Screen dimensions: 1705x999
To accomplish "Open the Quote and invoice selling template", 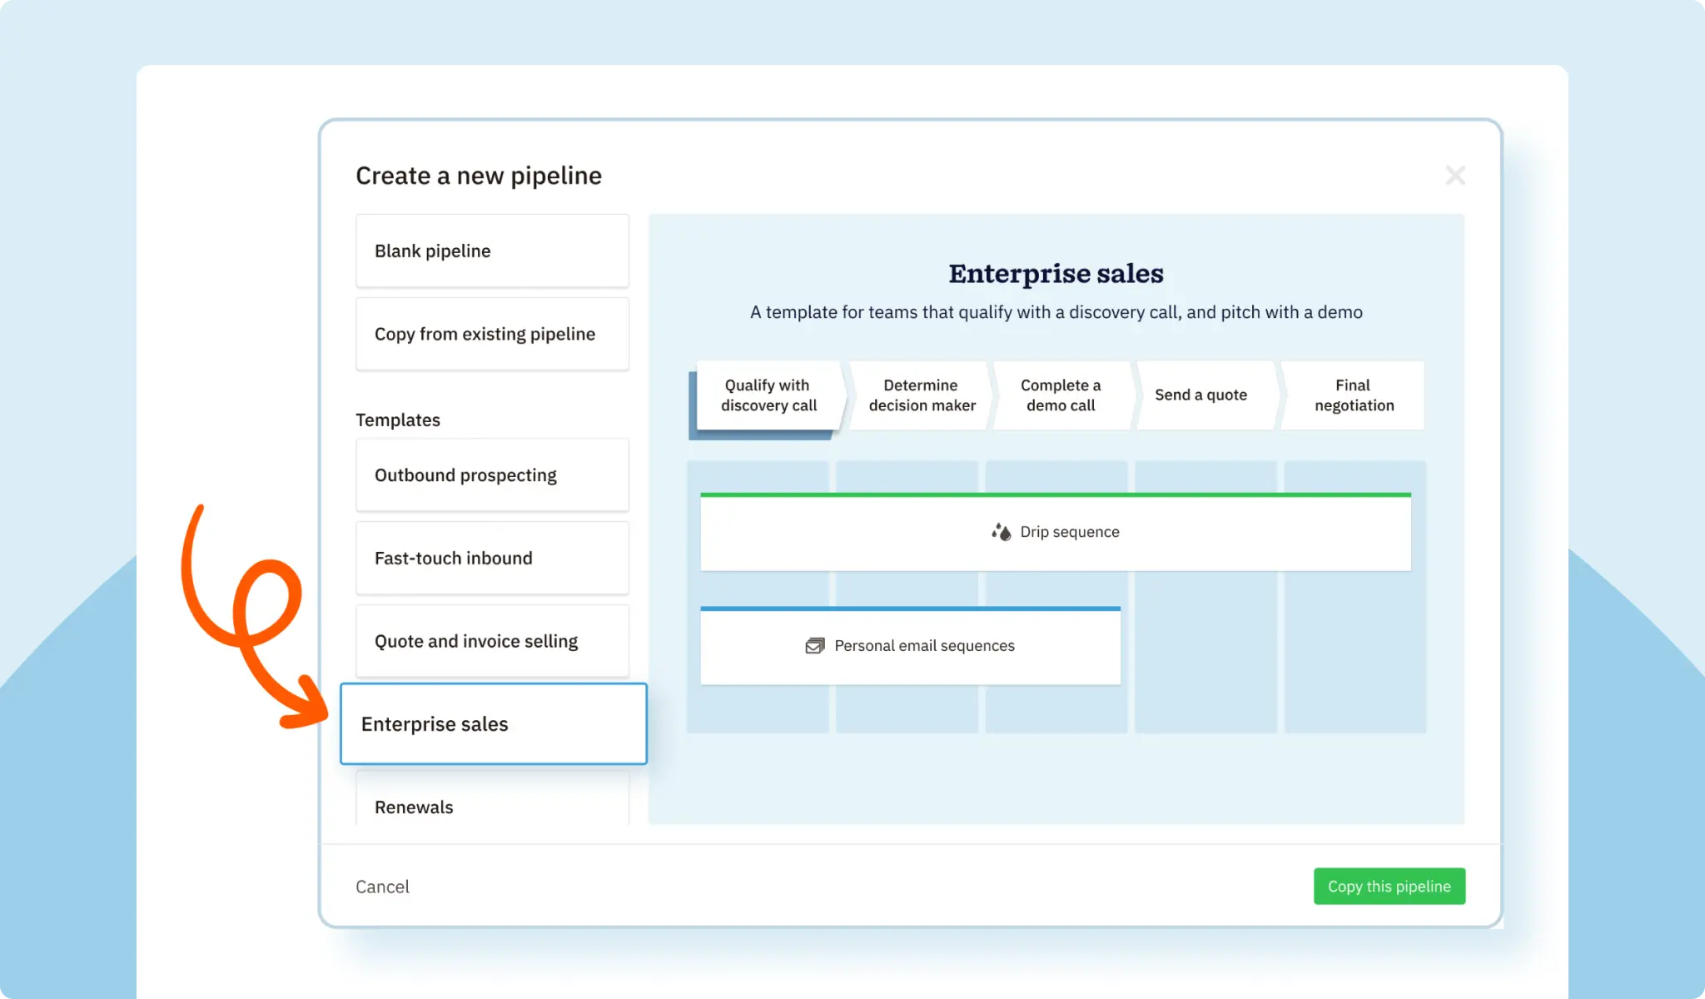I will click(492, 640).
